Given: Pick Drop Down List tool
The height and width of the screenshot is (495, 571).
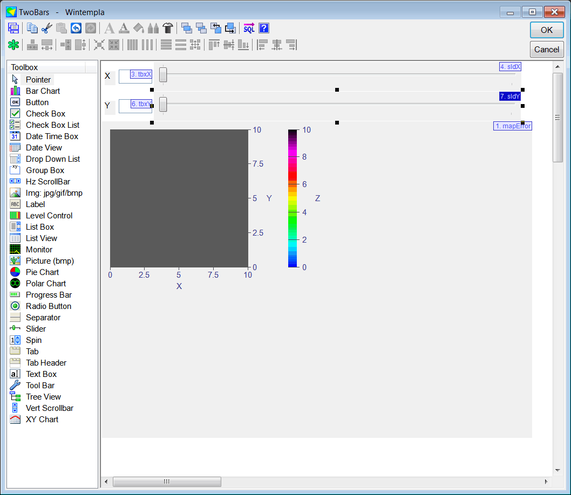Looking at the screenshot, I should click(53, 159).
